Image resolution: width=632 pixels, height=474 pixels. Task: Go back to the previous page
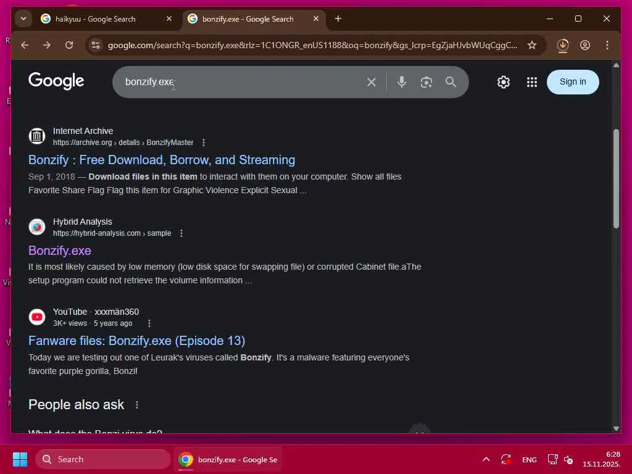point(25,45)
